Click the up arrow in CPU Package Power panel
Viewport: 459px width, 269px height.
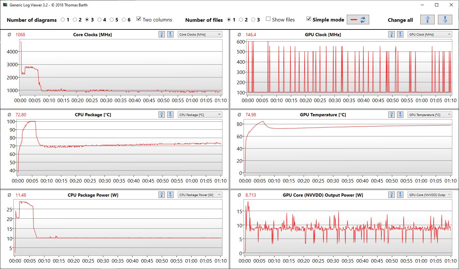162,195
